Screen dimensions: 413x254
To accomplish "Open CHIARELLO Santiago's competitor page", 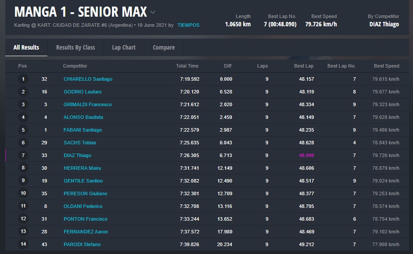I will (x=88, y=79).
